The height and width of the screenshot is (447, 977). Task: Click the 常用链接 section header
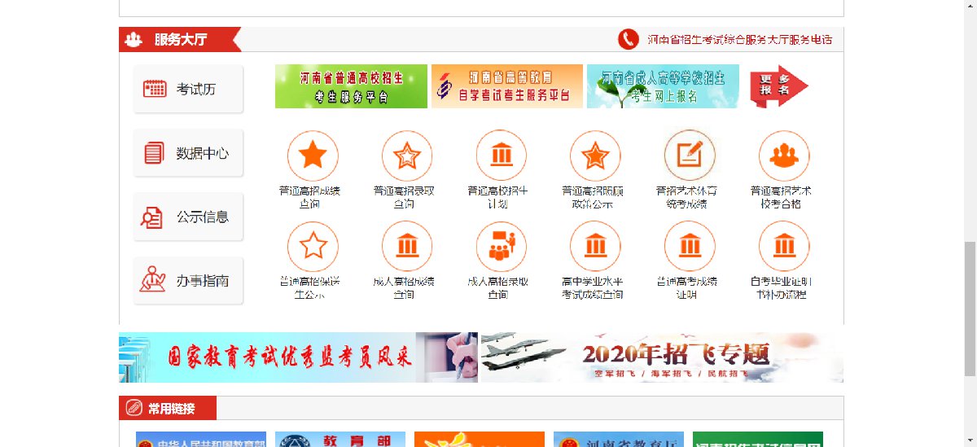point(168,408)
